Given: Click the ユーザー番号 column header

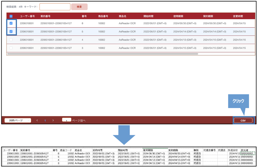Looking at the screenshot, I should [27, 16].
